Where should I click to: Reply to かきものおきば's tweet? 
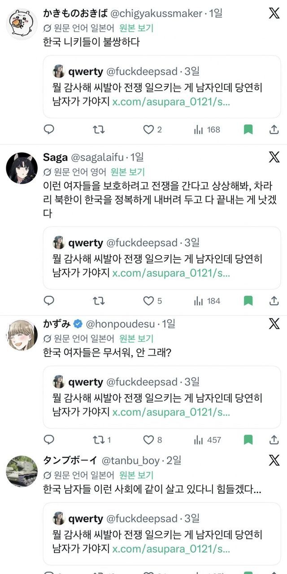[49, 130]
